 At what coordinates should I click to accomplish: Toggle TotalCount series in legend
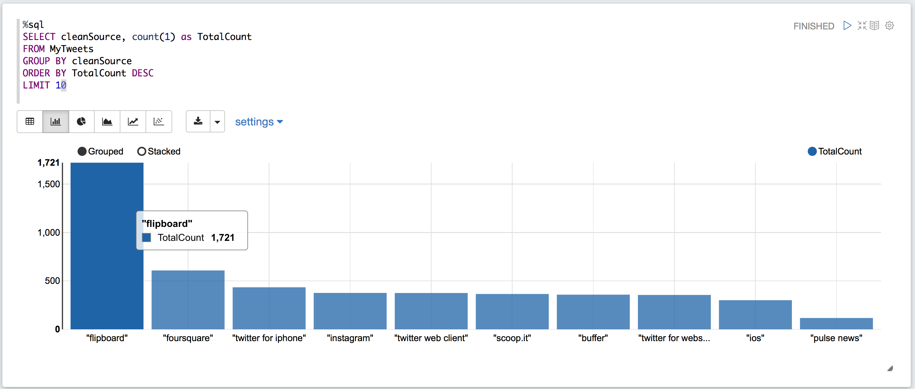(x=812, y=151)
